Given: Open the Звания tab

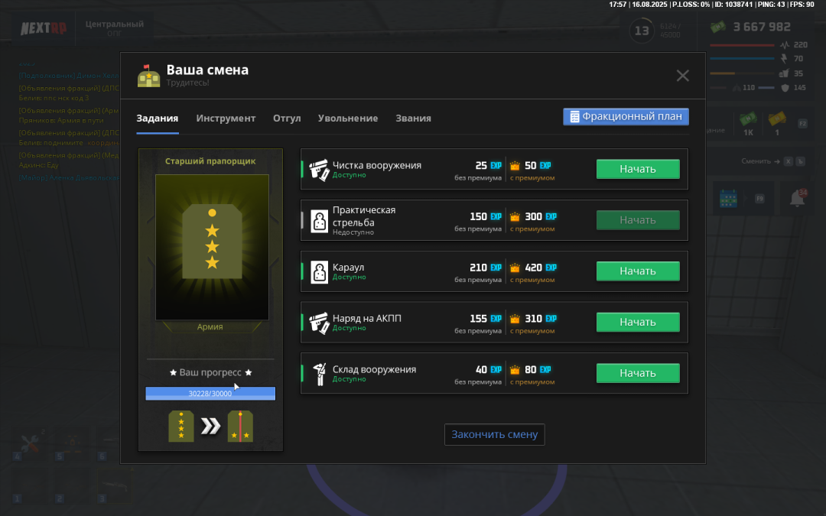Looking at the screenshot, I should coord(414,118).
